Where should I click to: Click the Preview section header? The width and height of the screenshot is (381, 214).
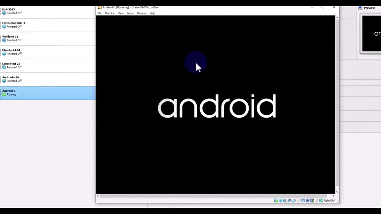pos(369,8)
